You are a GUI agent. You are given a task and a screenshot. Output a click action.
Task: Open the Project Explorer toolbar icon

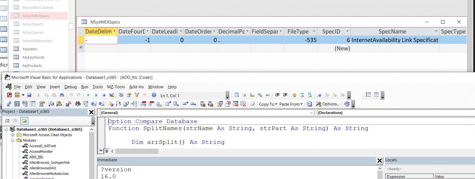pyautogui.click(x=121, y=95)
